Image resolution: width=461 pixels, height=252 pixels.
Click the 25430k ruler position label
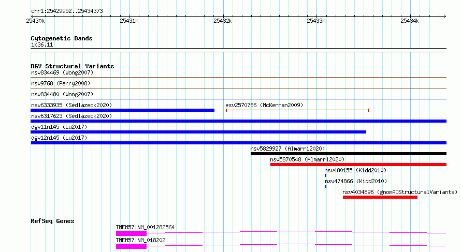[x=35, y=21]
